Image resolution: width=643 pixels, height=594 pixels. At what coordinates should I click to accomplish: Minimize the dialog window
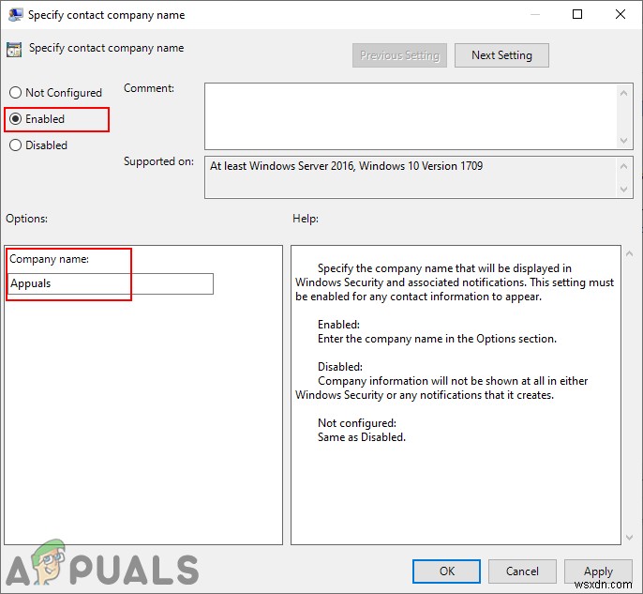(x=534, y=14)
